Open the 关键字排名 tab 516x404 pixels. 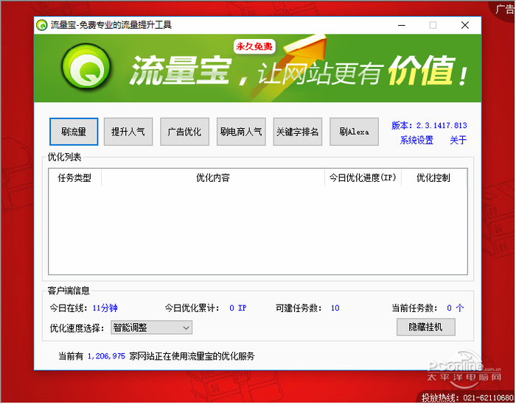tap(298, 132)
